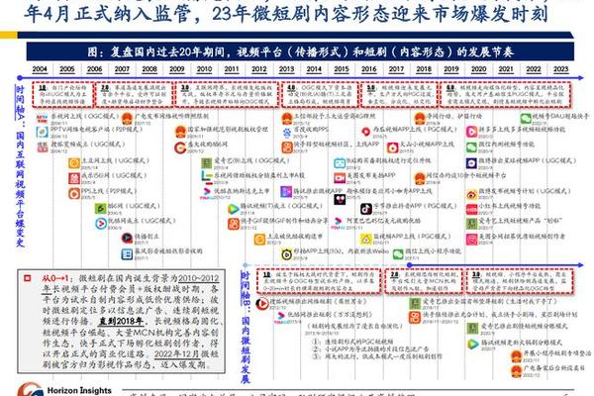Click the timeline A stage 6.0 dashed box
The height and width of the screenshot is (396, 594).
[x=506, y=94]
